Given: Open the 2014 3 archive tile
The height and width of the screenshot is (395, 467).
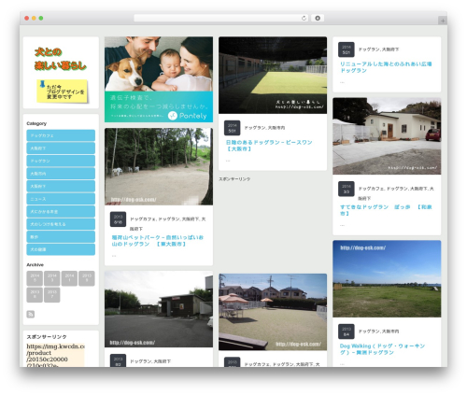Looking at the screenshot, I should click(x=52, y=278).
